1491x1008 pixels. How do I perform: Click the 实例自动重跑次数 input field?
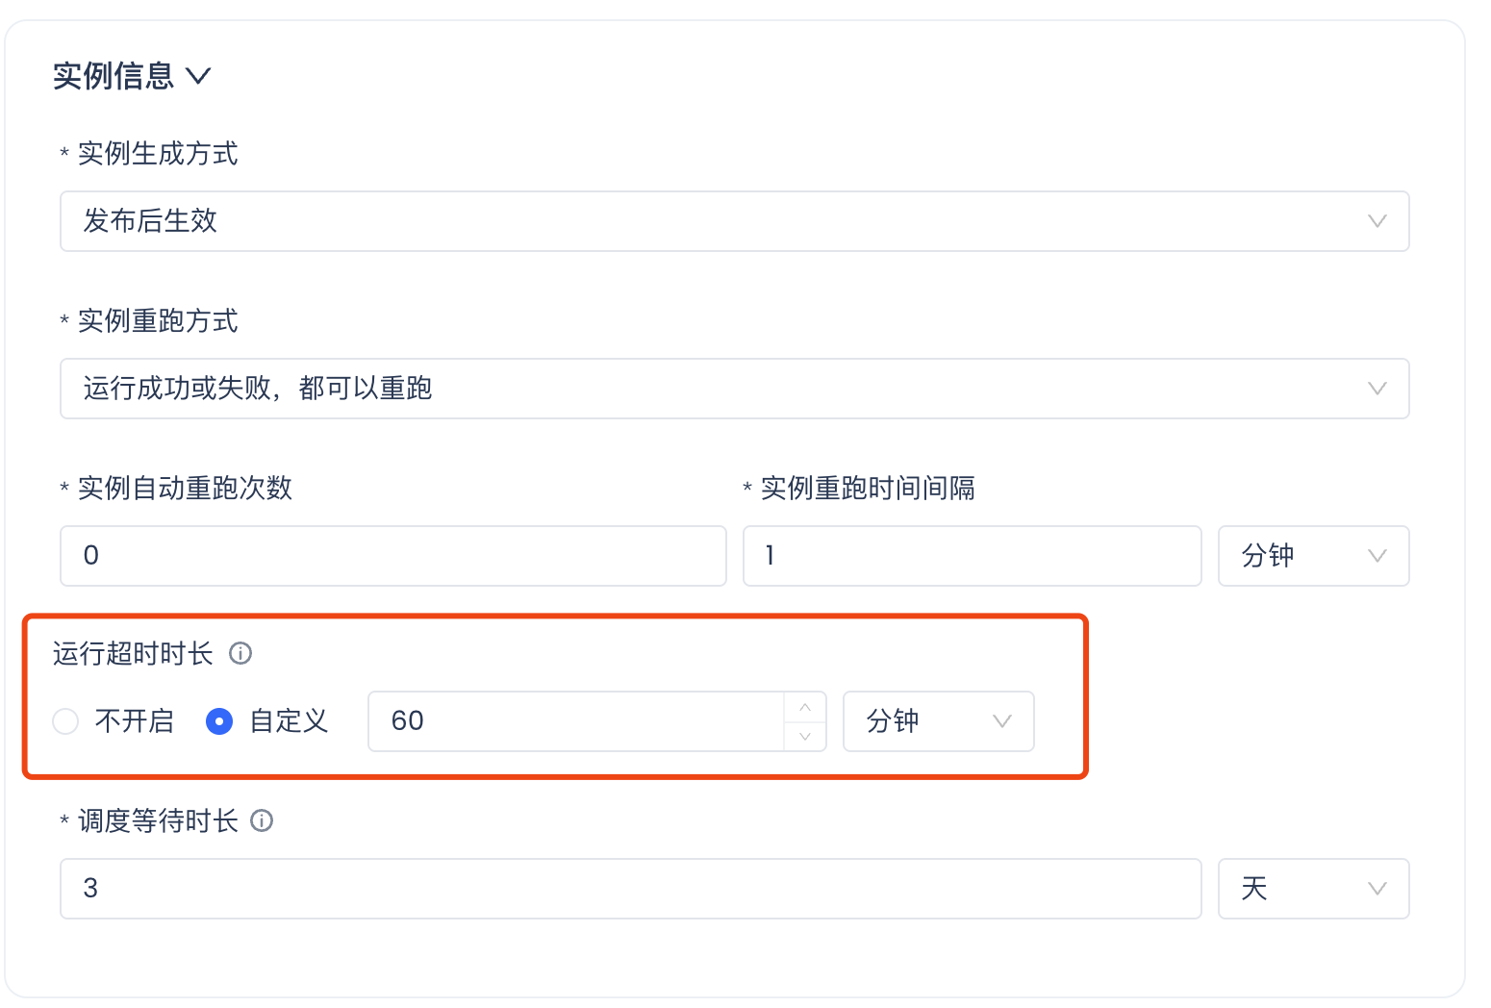(x=392, y=556)
